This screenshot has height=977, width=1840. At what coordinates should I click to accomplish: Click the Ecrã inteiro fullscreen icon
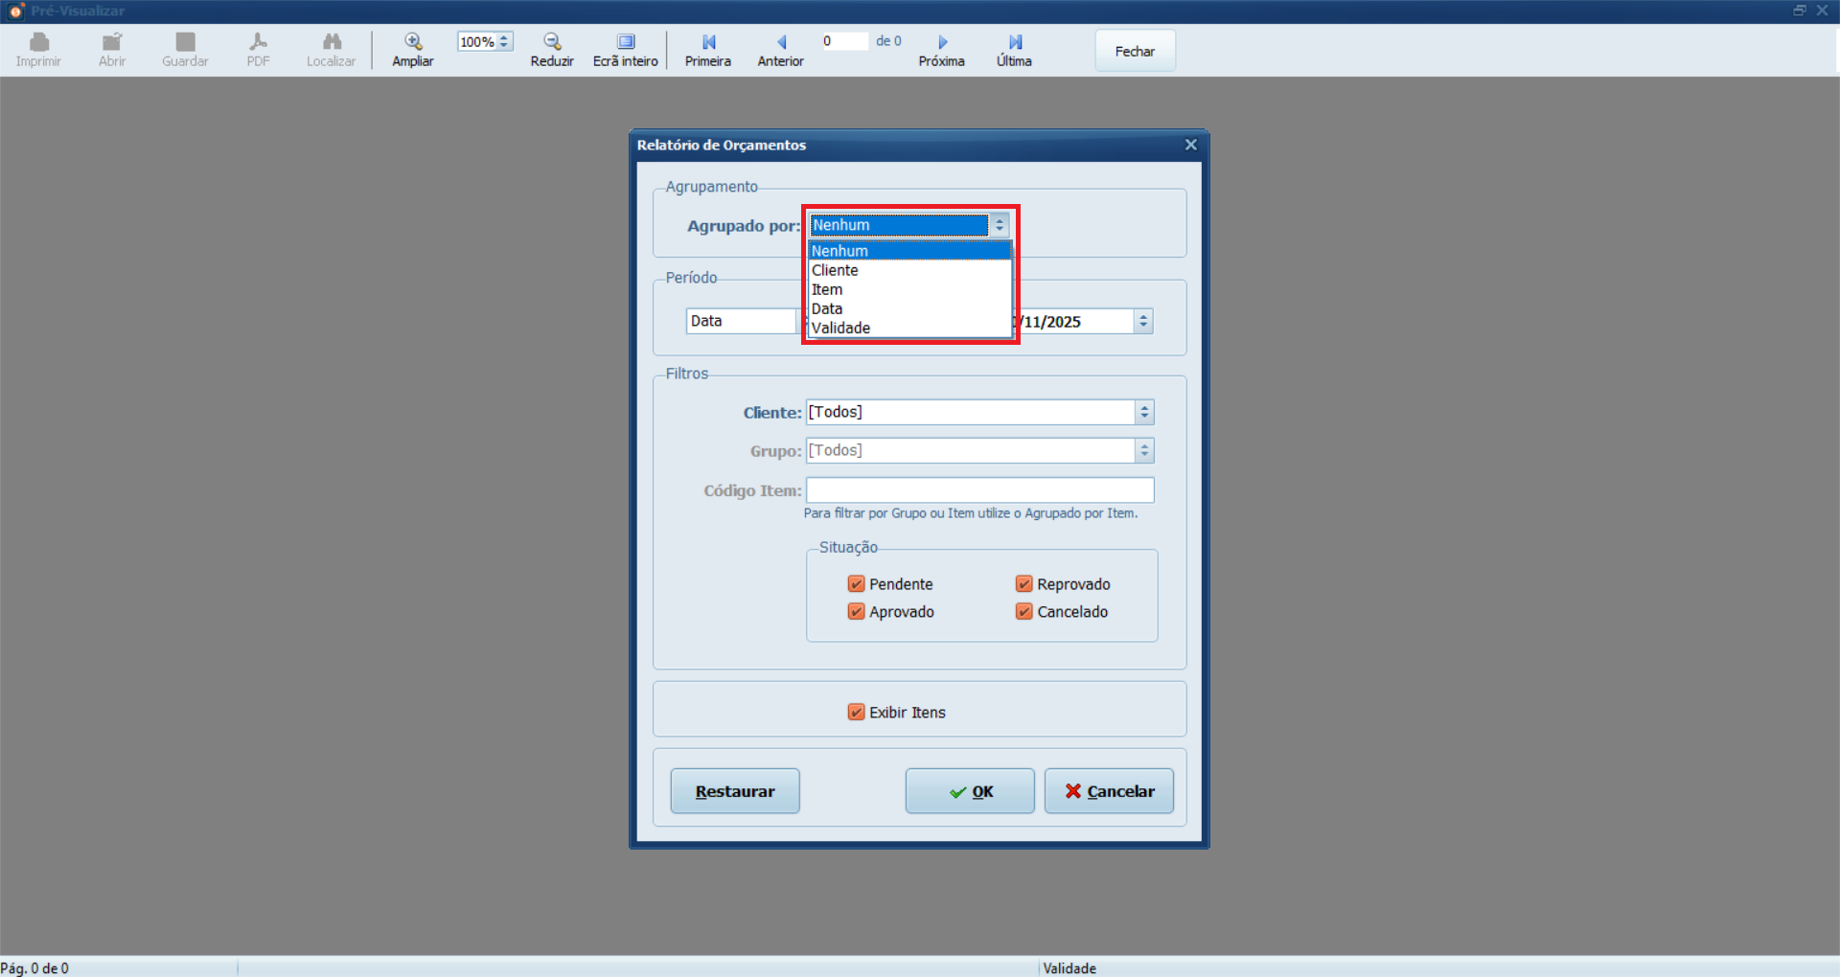[x=625, y=42]
